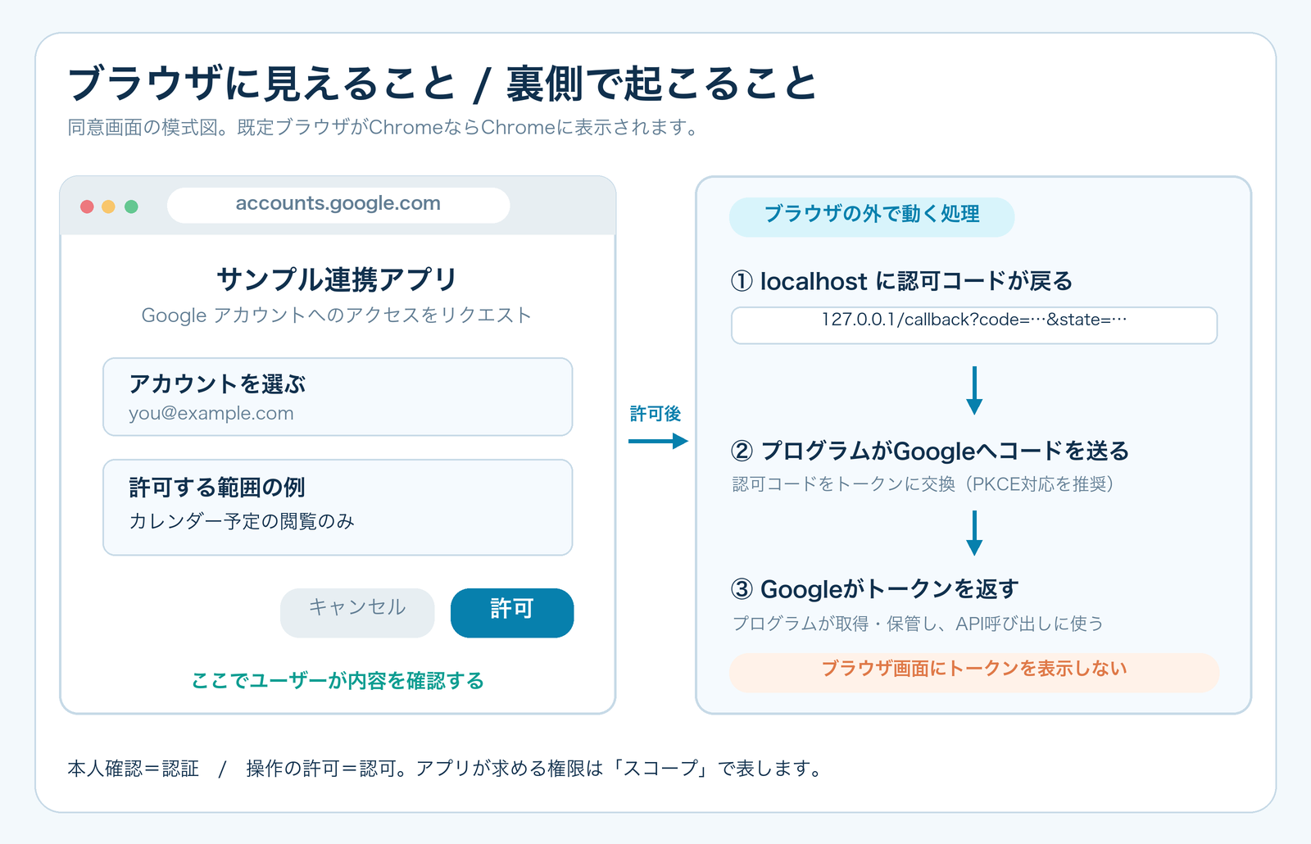Click the 127.0.0.1/callback?code= URL box

[x=974, y=325]
